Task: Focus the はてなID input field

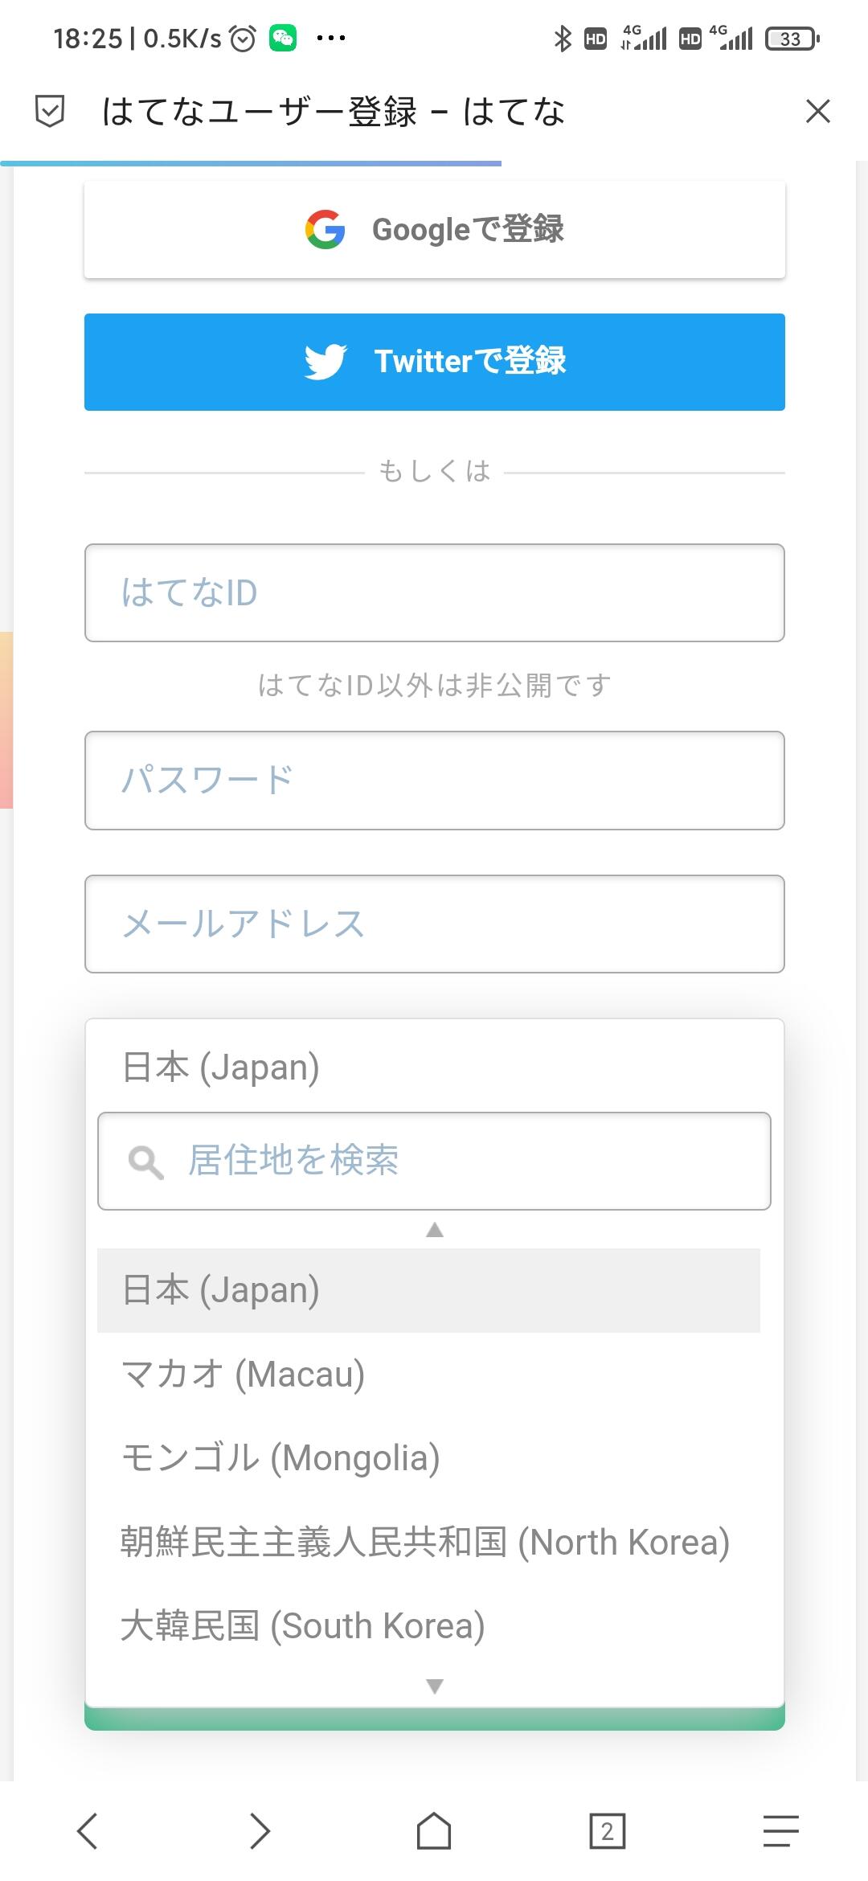Action: (434, 593)
